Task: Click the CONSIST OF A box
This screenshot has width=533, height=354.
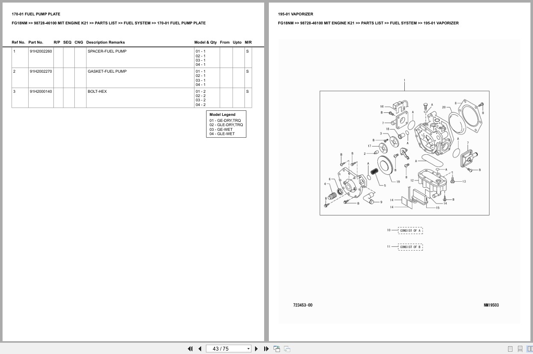Action: pos(410,230)
